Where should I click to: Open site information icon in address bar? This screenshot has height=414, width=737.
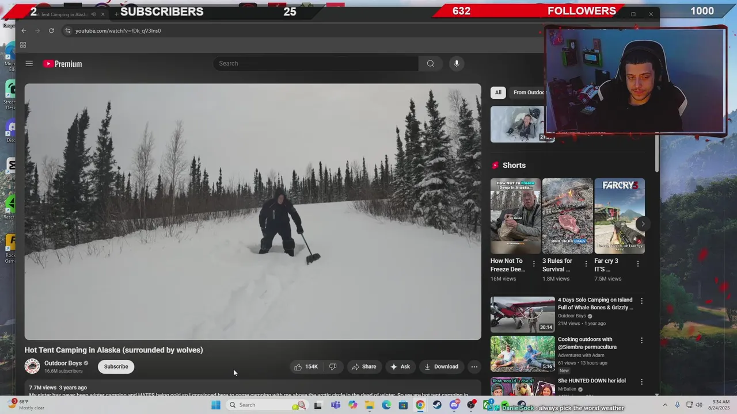67,30
